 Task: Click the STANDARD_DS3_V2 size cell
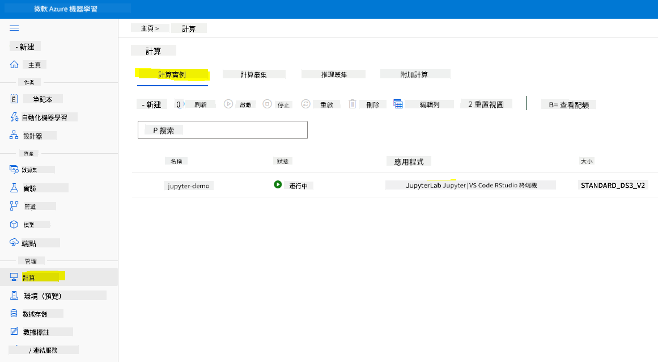coord(613,185)
